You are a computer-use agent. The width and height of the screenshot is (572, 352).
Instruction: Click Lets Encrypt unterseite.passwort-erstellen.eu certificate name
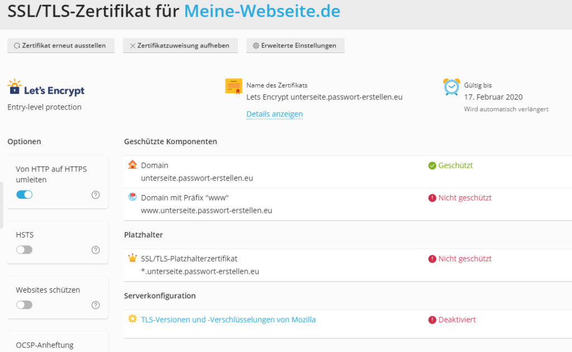pos(325,97)
